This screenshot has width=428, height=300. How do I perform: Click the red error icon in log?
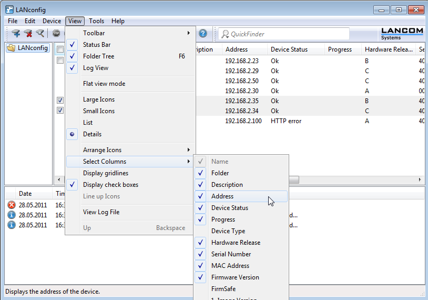[x=12, y=205]
